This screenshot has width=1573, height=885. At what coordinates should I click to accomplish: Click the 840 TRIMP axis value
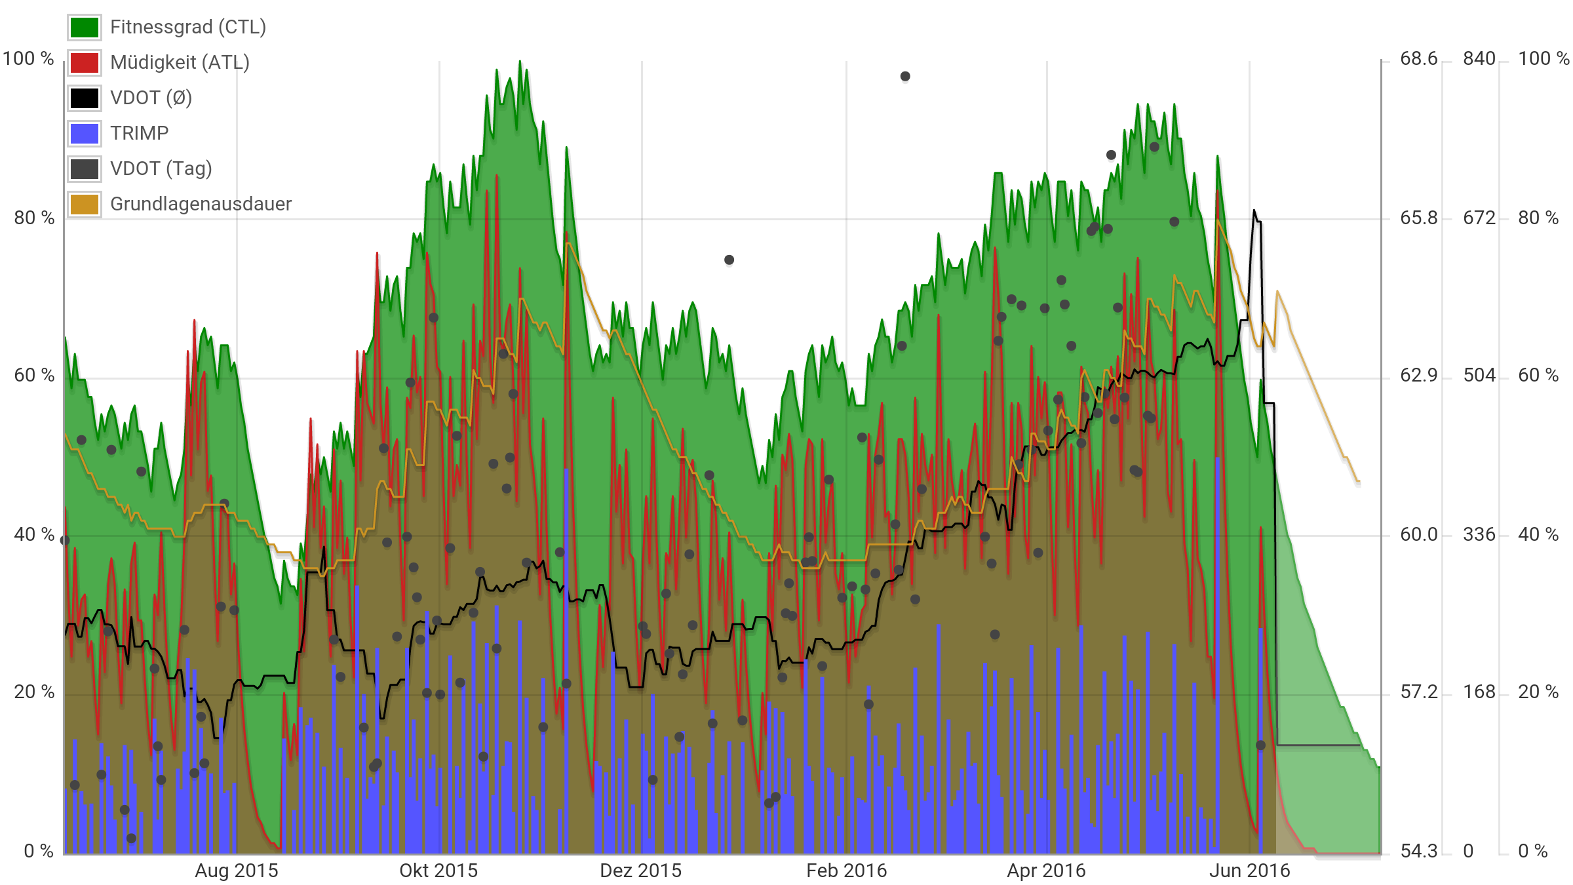pyautogui.click(x=1479, y=59)
